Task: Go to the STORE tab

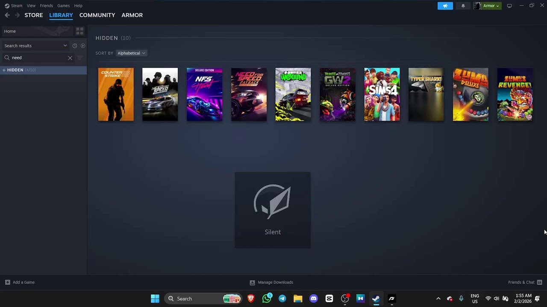Action: pos(34,15)
